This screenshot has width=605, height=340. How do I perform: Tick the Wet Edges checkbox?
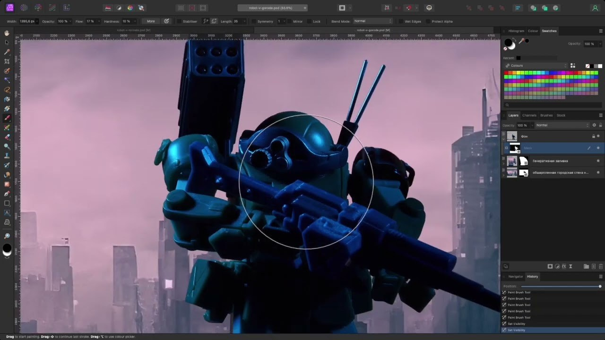coord(401,21)
